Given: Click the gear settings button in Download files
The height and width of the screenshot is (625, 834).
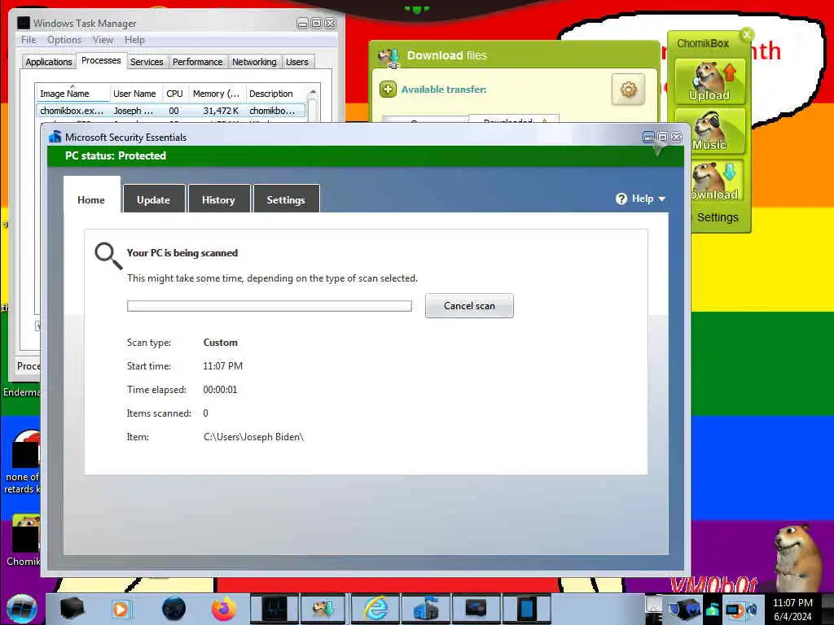Looking at the screenshot, I should (628, 90).
